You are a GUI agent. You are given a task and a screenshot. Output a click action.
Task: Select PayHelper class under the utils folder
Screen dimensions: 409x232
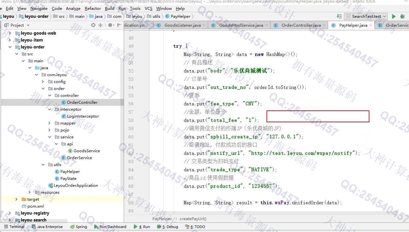[70, 171]
